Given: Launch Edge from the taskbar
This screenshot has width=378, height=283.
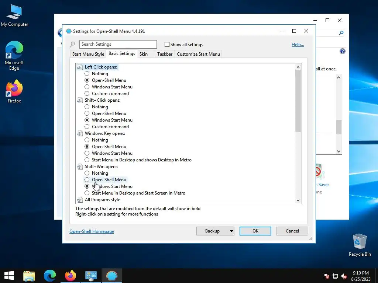Looking at the screenshot, I should (50, 276).
